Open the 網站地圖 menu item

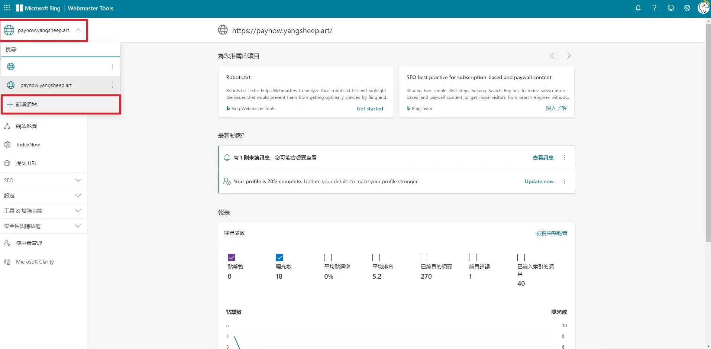click(x=43, y=126)
